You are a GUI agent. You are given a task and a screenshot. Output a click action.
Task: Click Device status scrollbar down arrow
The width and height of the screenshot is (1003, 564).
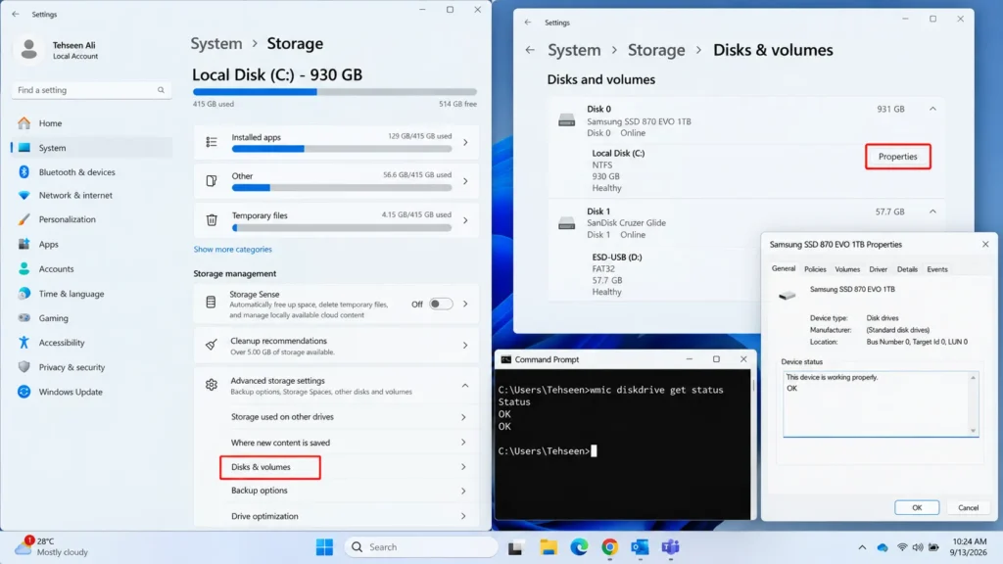tap(973, 431)
